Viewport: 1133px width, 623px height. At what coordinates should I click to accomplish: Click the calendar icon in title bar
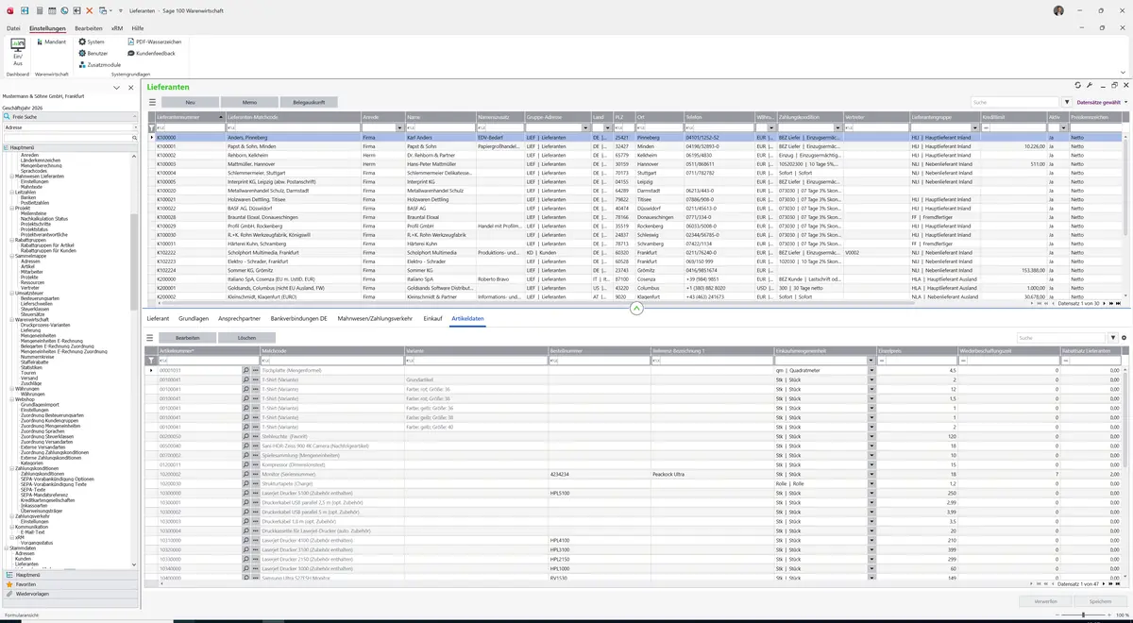tap(50, 10)
